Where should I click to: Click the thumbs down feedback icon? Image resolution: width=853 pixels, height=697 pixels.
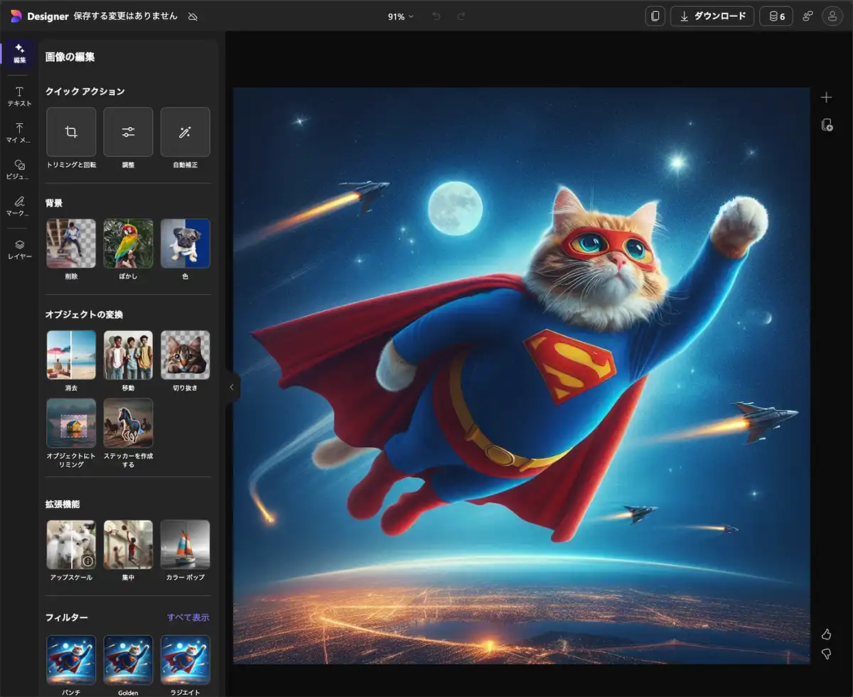(x=826, y=654)
